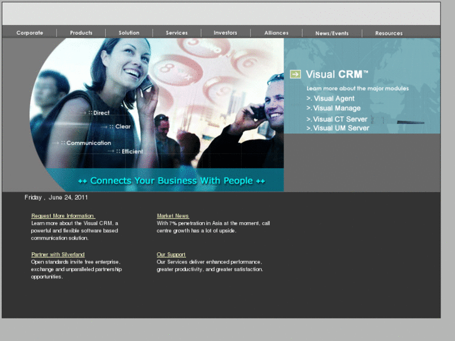The width and height of the screenshot is (455, 341).
Task: Select the Solution menu item
Action: 129,33
